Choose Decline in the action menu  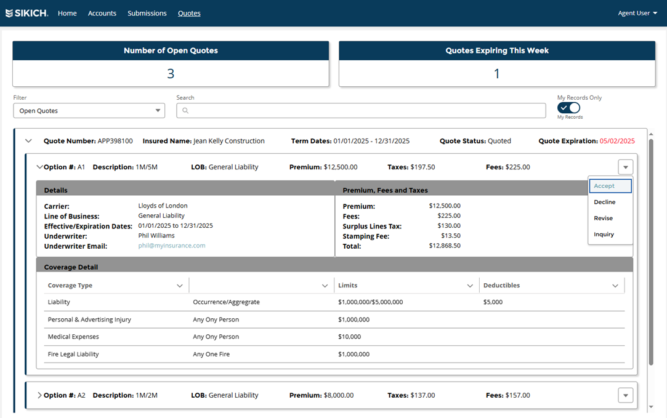coord(605,202)
